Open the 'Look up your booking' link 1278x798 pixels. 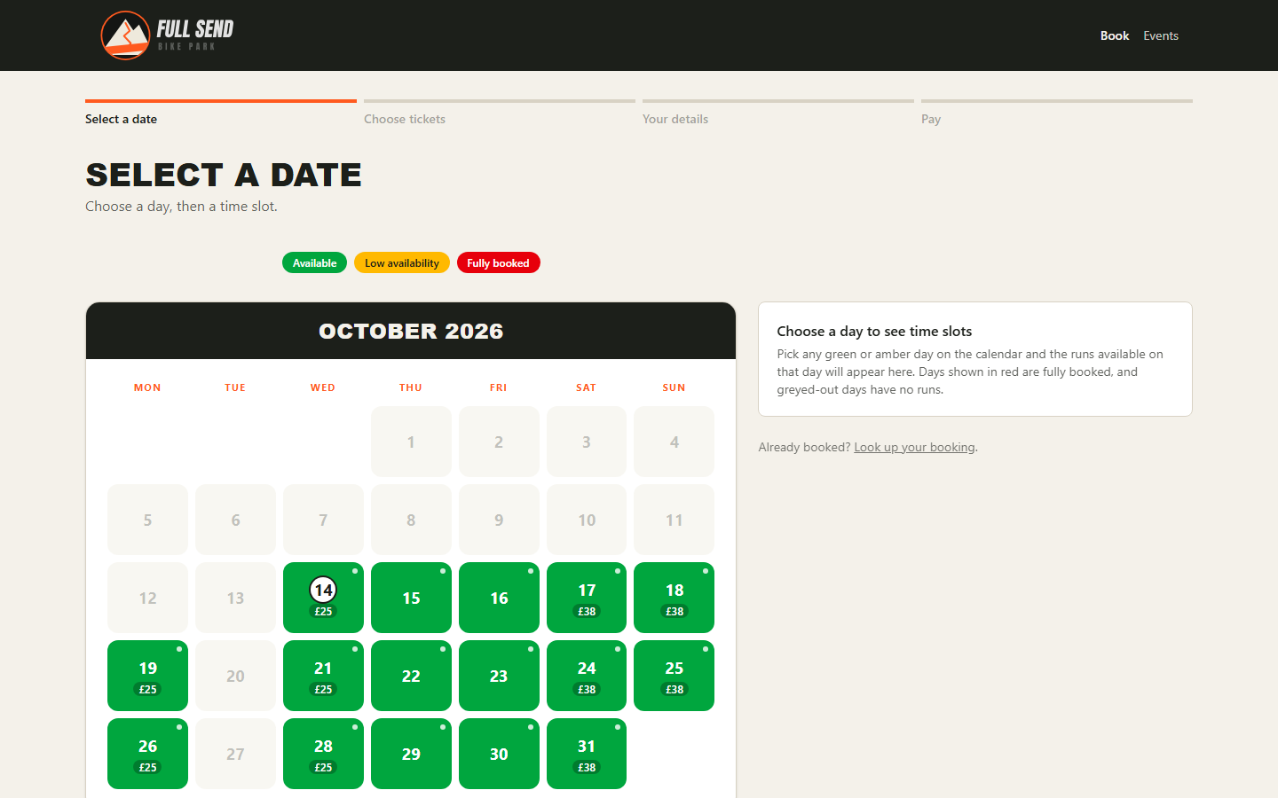pyautogui.click(x=914, y=447)
